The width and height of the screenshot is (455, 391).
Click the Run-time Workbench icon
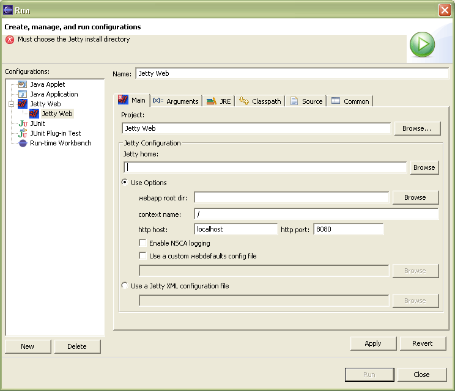click(x=23, y=143)
